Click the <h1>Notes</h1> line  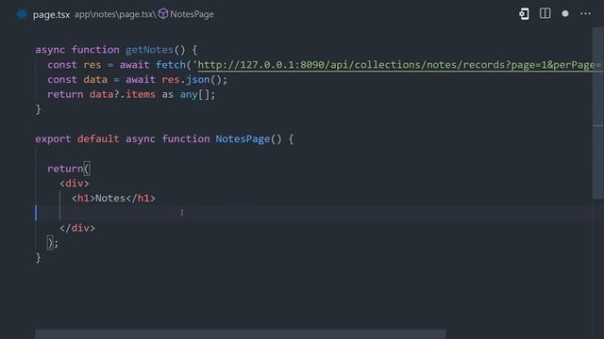pyautogui.click(x=113, y=199)
